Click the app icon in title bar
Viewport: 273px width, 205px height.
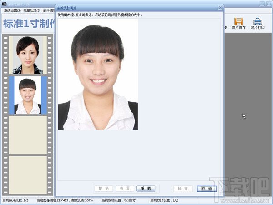pyautogui.click(x=4, y=3)
